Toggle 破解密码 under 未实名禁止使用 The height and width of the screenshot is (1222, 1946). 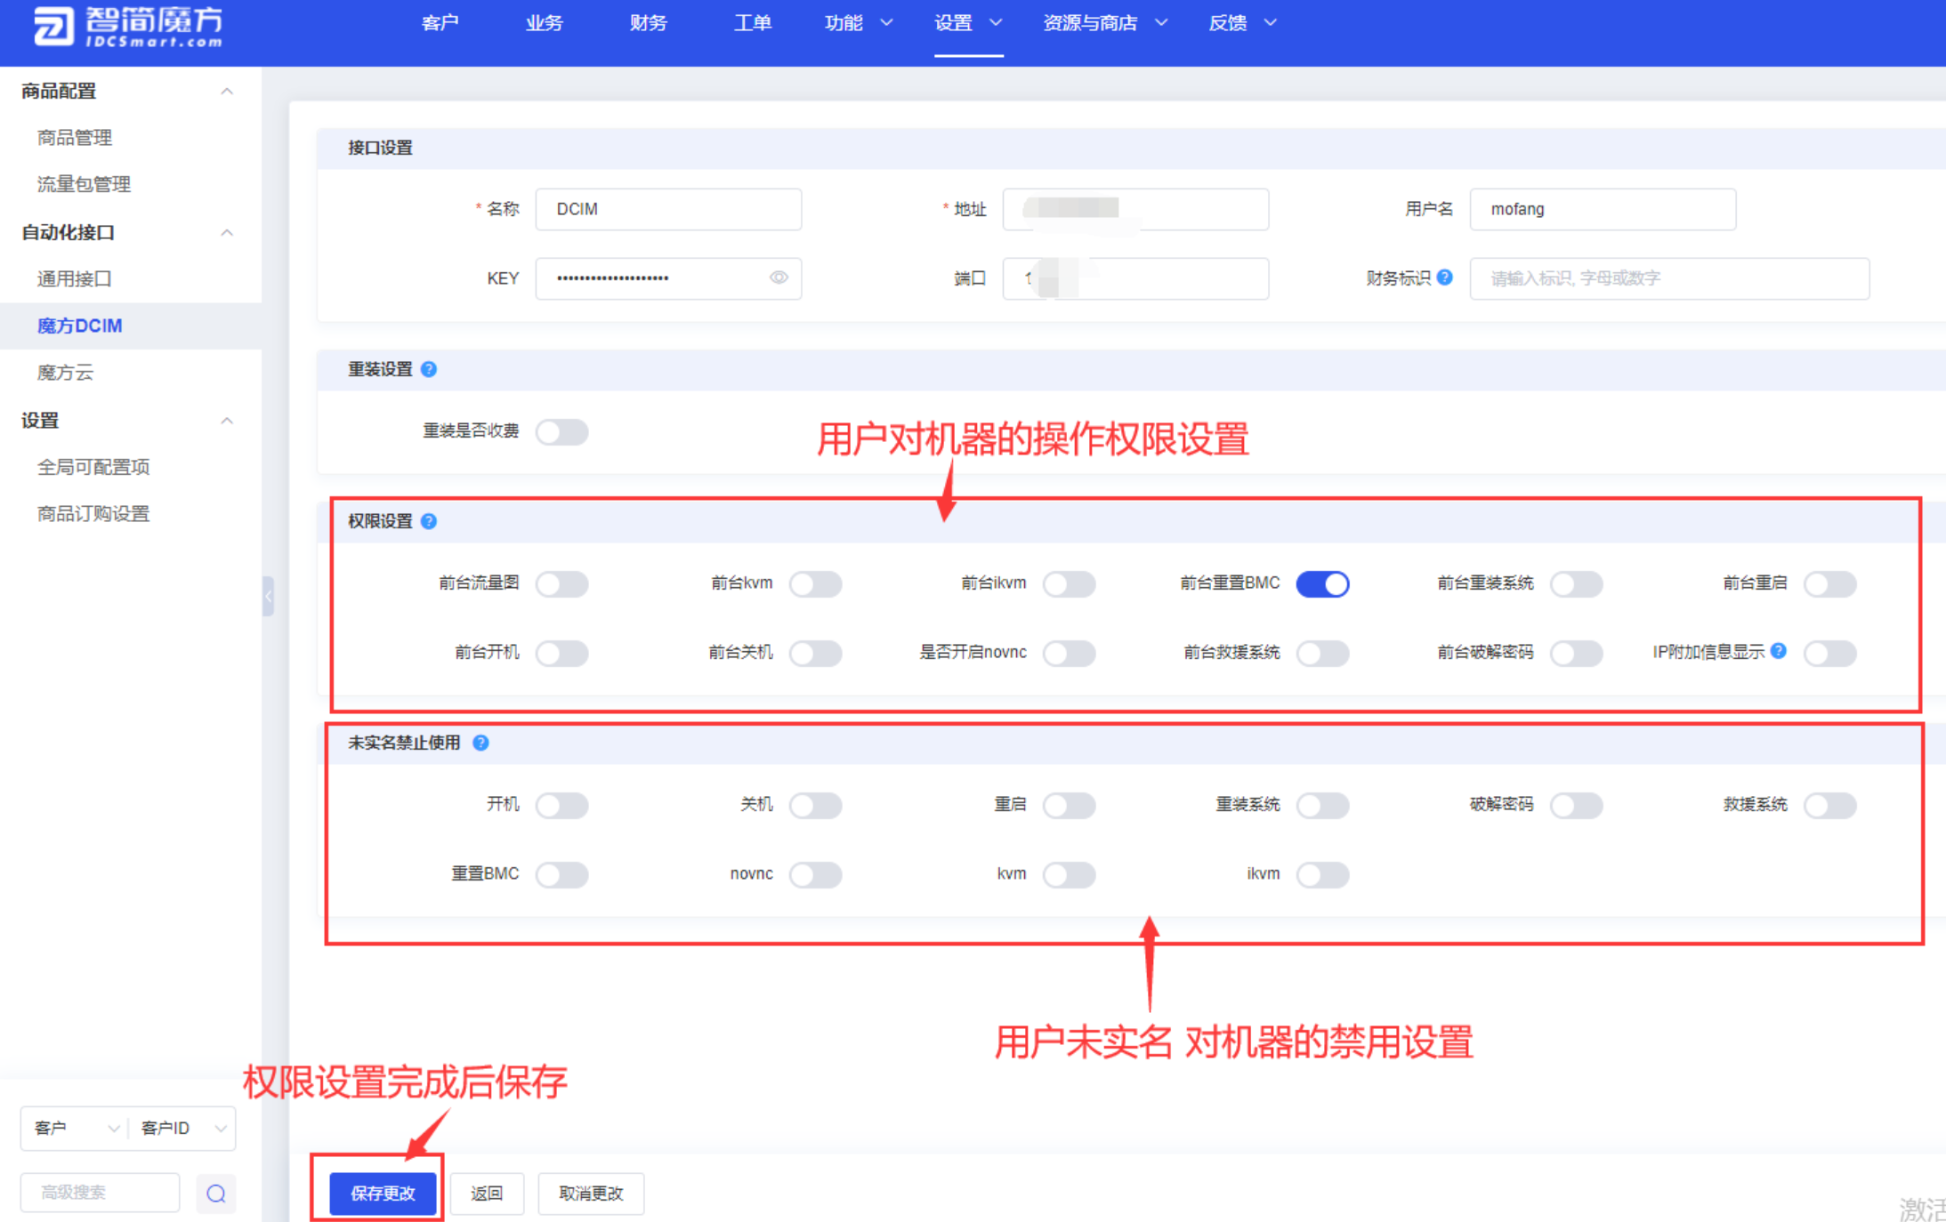[1576, 806]
